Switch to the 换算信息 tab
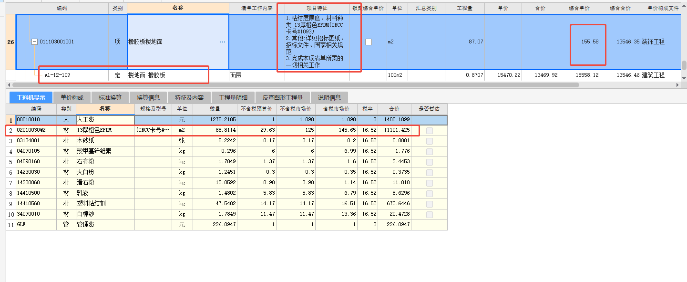The width and height of the screenshot is (687, 282). 148,97
